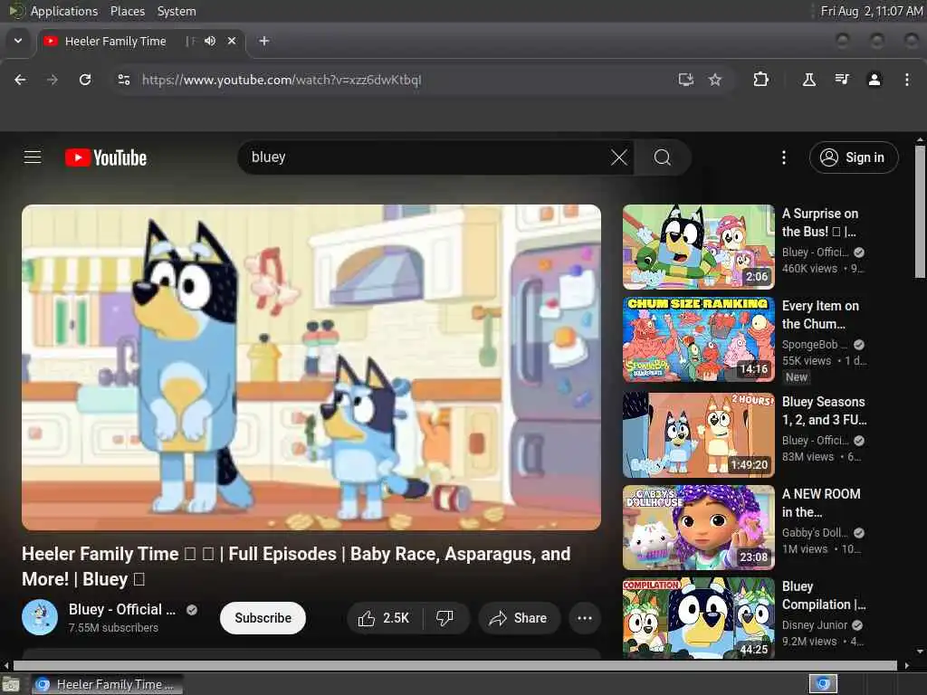Click the main video player
The image size is (927, 695).
311,367
